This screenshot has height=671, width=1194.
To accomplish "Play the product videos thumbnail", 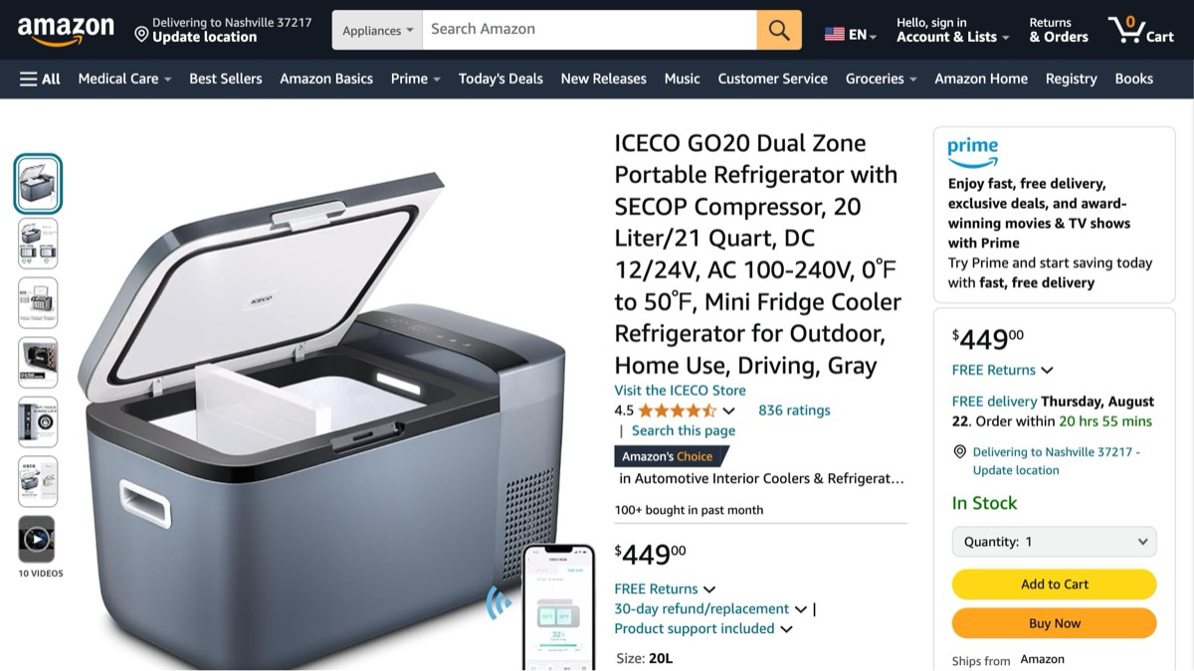I will click(x=37, y=540).
